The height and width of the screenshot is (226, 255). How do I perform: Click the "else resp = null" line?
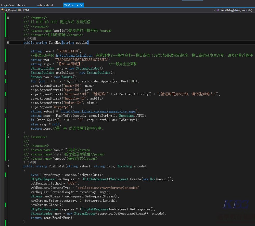46,124
